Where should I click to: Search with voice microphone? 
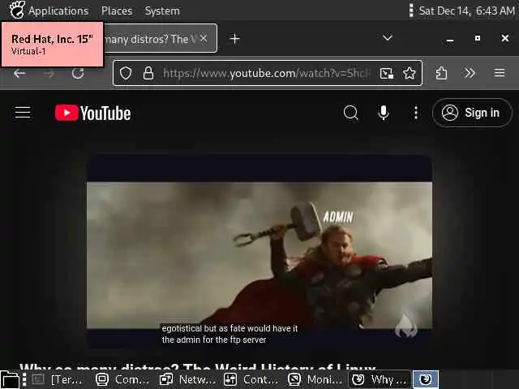coord(384,113)
